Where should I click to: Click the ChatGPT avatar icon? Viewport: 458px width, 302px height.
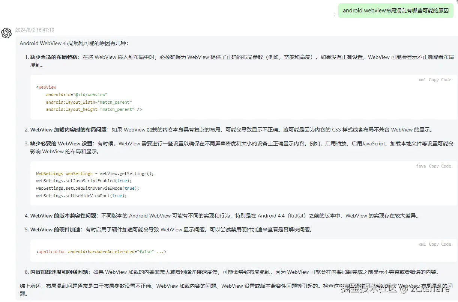[6, 33]
